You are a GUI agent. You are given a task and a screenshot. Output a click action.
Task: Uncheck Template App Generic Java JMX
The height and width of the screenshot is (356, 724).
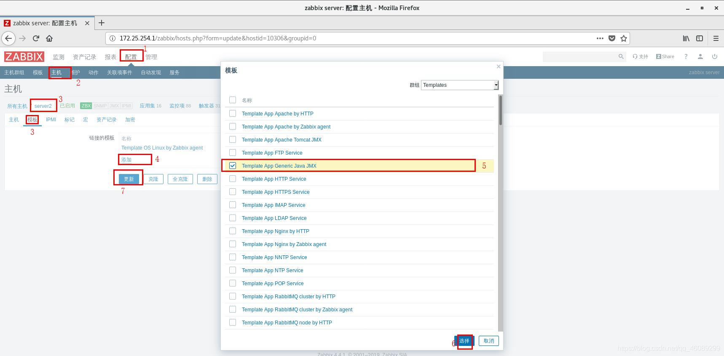[x=233, y=166]
